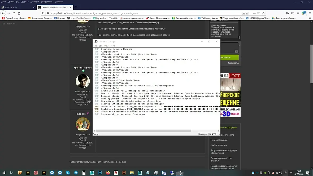Click the supremeclassic reader name link

coord(110,162)
